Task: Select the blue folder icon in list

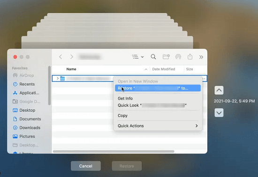Action: tap(62, 78)
